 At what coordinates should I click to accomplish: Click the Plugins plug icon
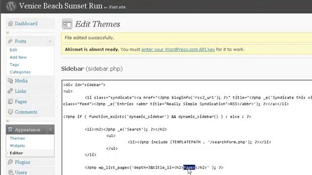click(10, 162)
